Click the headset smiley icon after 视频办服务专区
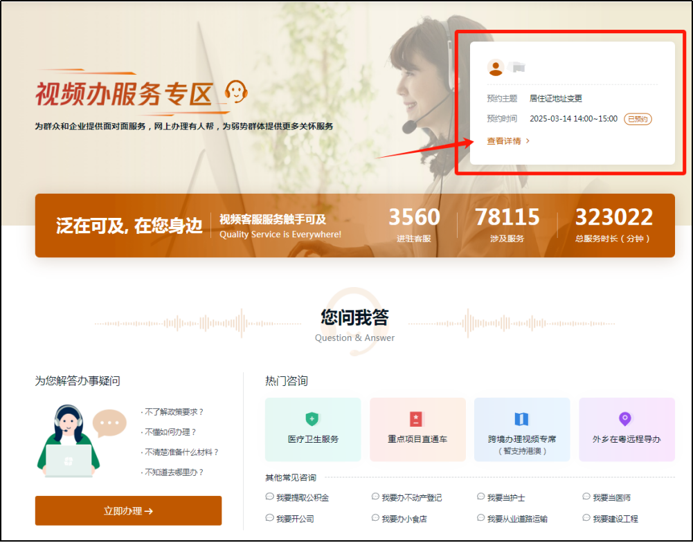The width and height of the screenshot is (693, 543). tap(236, 92)
